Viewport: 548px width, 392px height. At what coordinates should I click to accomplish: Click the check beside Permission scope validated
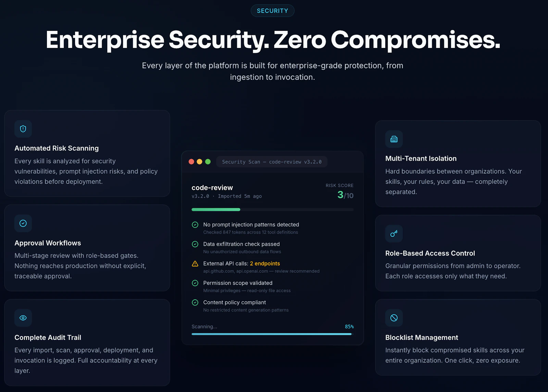click(195, 283)
